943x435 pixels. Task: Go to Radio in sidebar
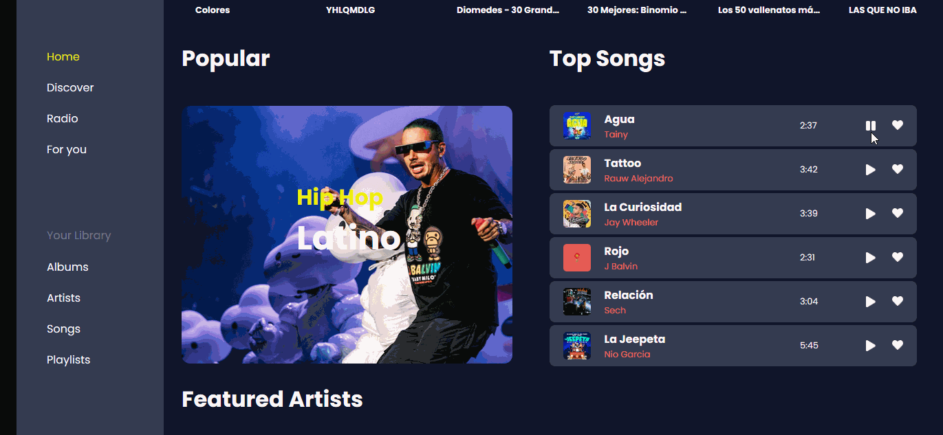(x=63, y=119)
